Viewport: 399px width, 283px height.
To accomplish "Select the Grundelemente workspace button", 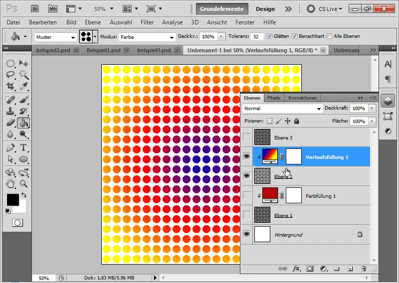I will coord(222,9).
